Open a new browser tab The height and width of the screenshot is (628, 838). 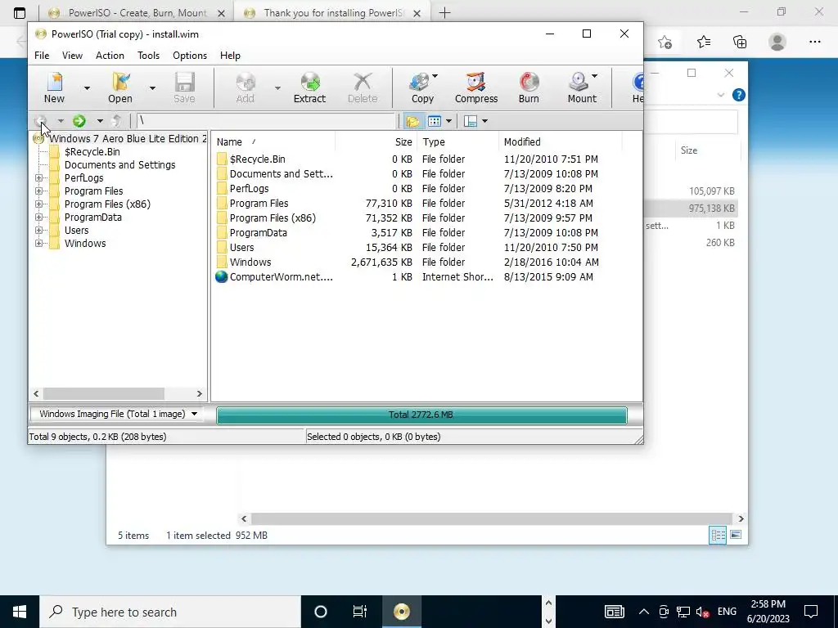(x=444, y=13)
